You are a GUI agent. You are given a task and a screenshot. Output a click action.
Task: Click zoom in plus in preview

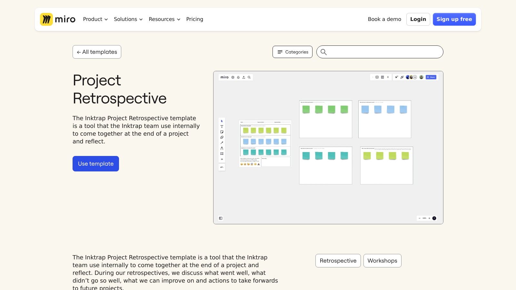point(429,218)
